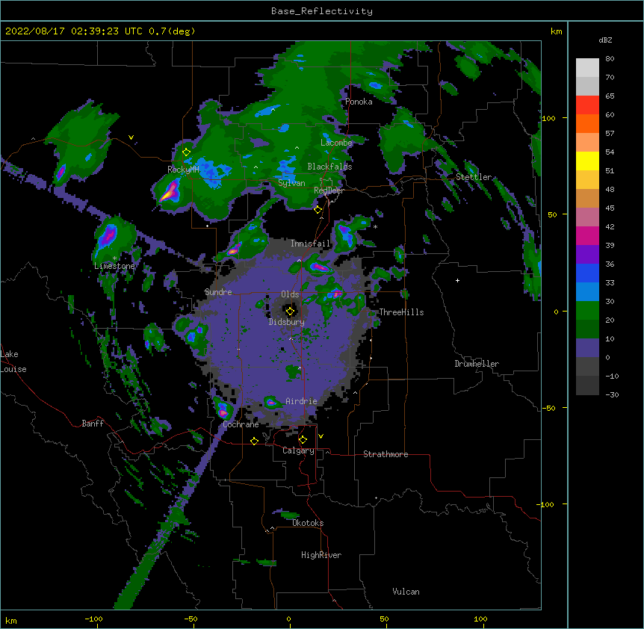Click the Lake Louise label
Viewport: 644px width, 629px height.
(x=12, y=362)
